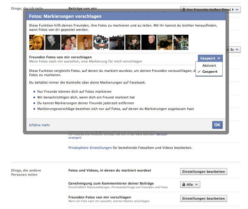248x209 pixels.
Task: Select the checked Gesperrt menu option
Action: [209, 71]
